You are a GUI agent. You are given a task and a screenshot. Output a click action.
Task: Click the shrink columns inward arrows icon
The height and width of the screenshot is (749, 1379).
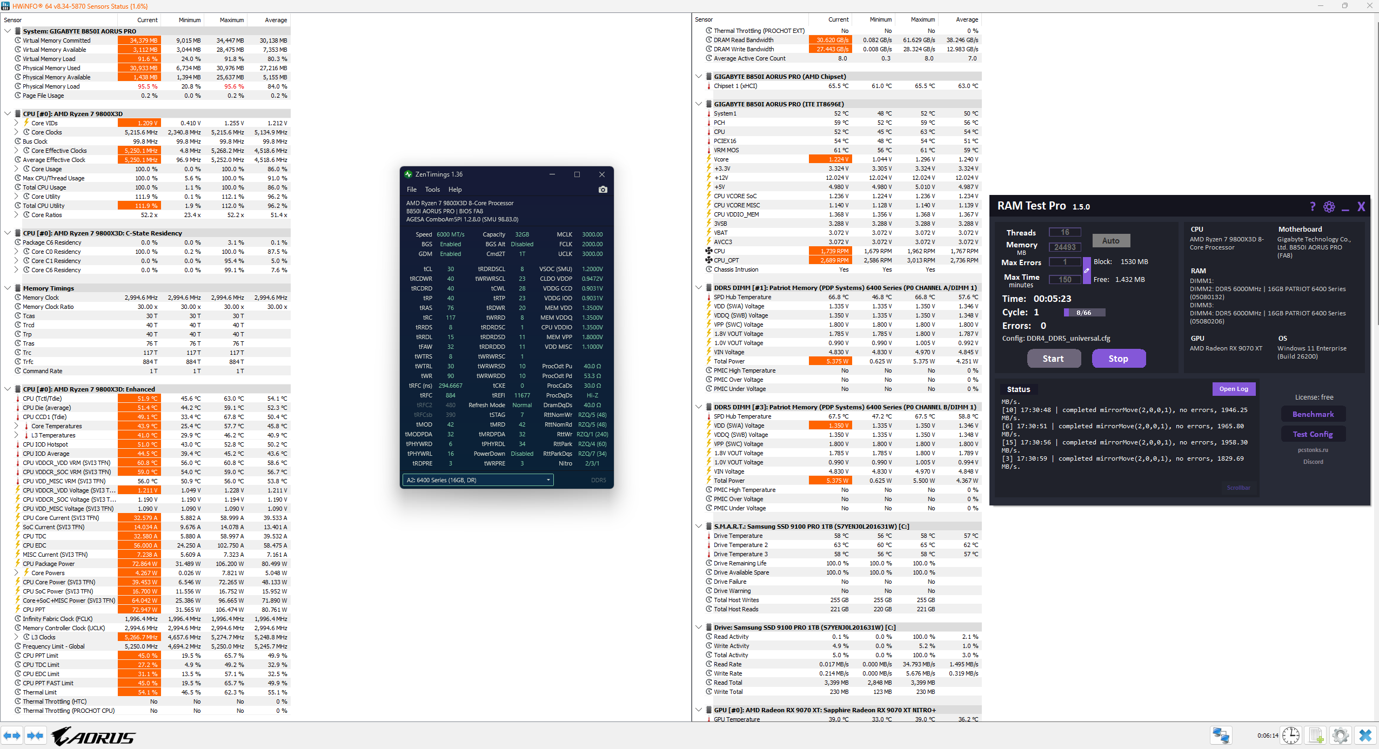(35, 735)
